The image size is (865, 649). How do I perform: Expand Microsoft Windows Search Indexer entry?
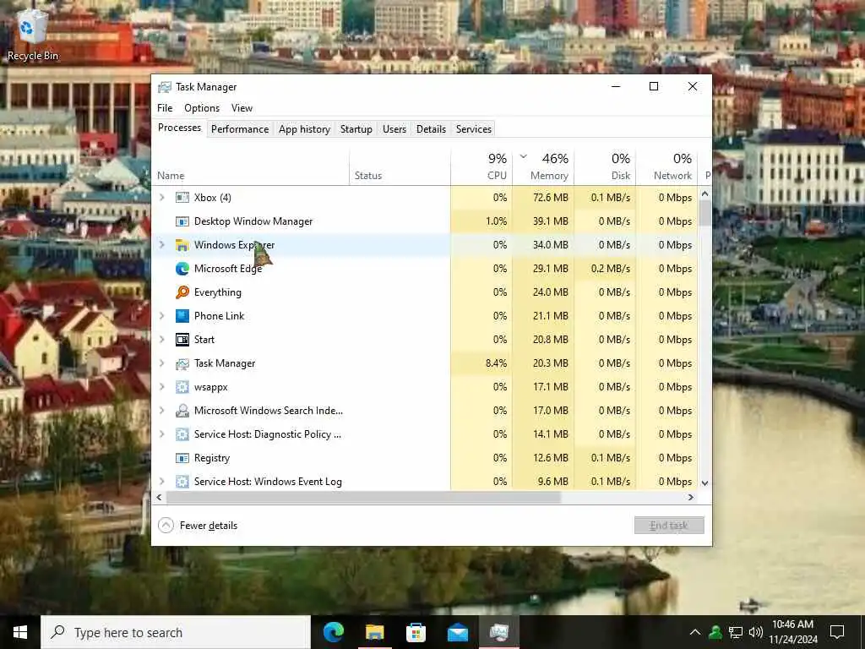point(161,411)
